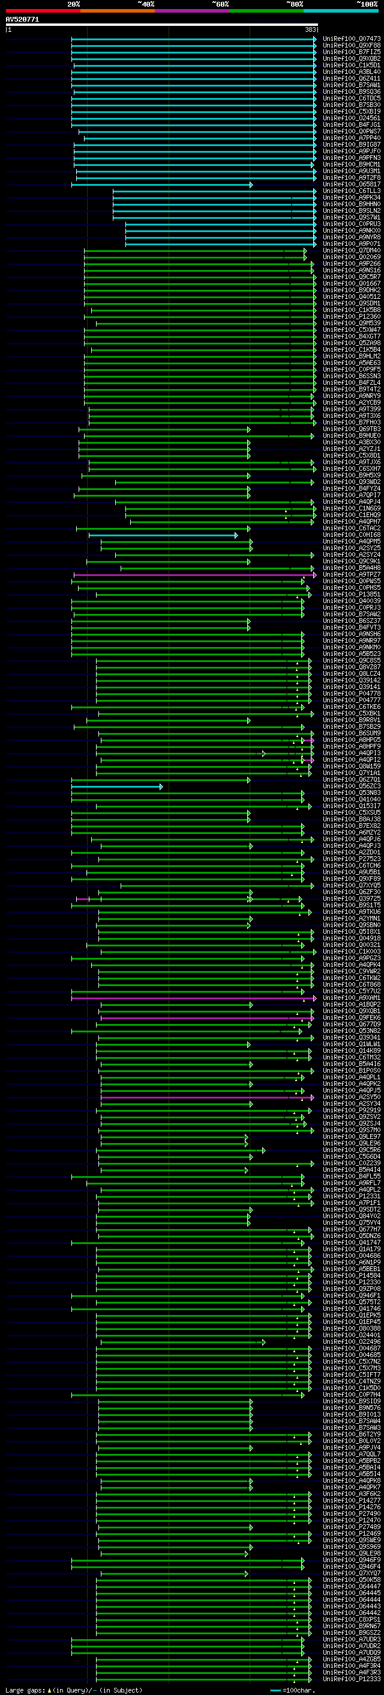This screenshot has width=384, height=1695.
Task: Click the cyan ~100% identity scale segment
Action: [341, 11]
